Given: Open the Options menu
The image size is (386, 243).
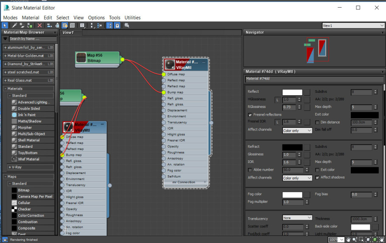Looking at the screenshot, I should click(x=96, y=18).
